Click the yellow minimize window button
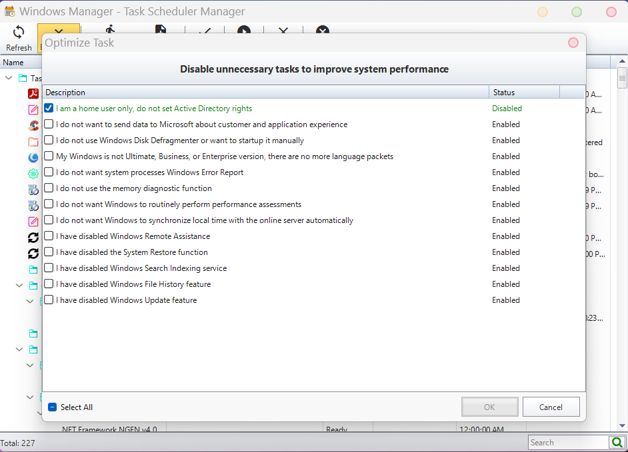 (542, 12)
